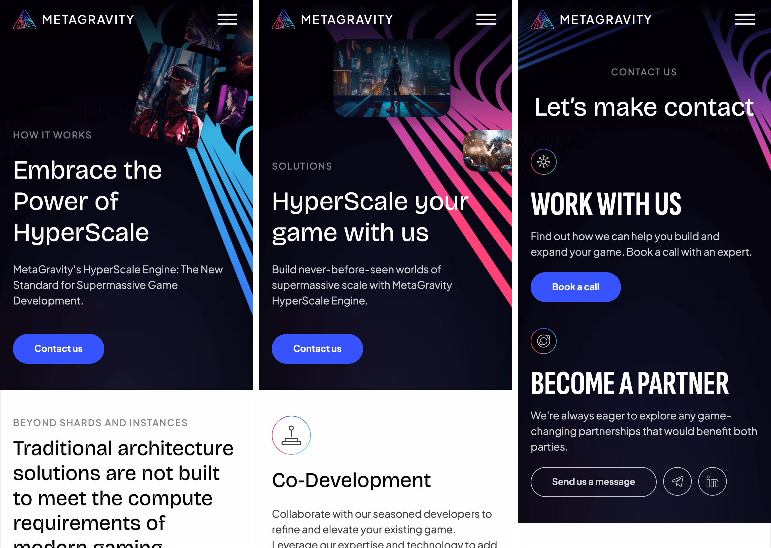
Task: Click the robot battle scene image
Action: (x=488, y=151)
